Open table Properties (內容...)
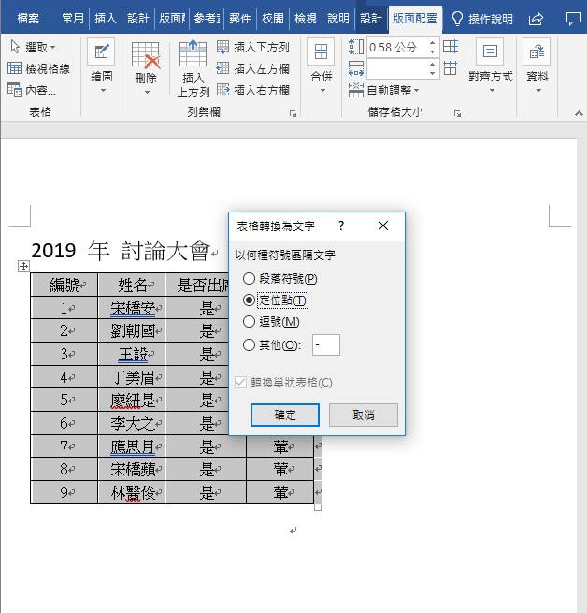The height and width of the screenshot is (613, 587). 32,90
